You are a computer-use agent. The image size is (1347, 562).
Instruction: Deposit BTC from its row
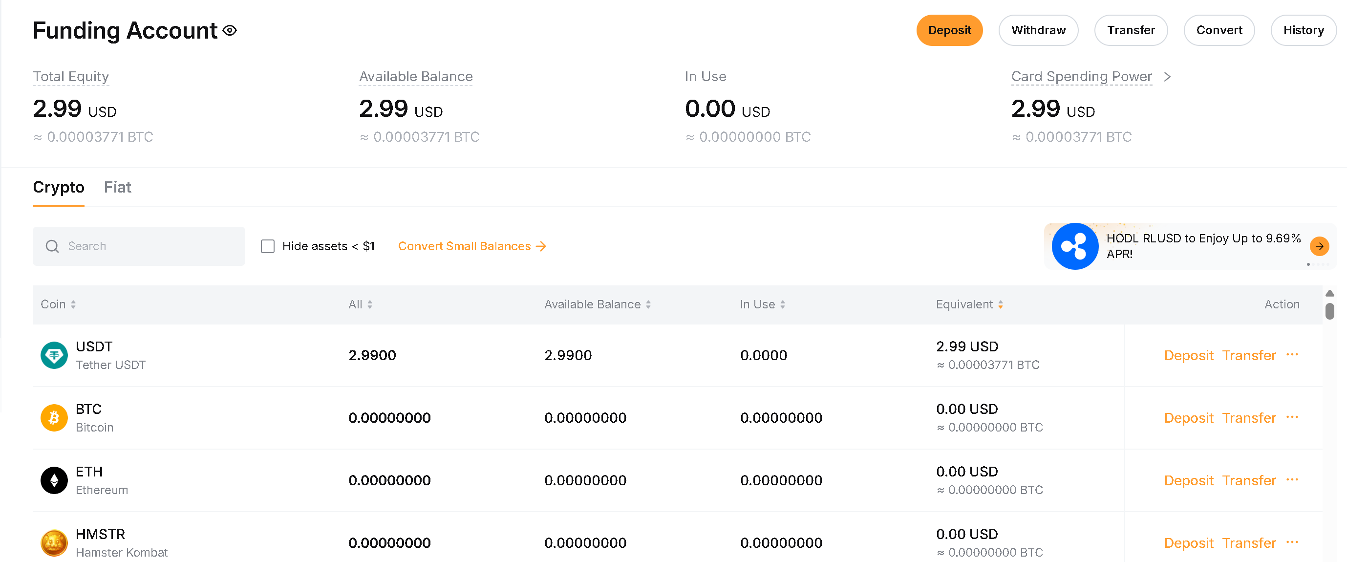(x=1188, y=418)
